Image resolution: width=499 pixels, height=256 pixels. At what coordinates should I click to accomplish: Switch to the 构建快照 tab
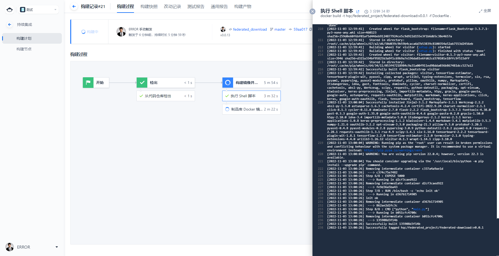pos(149,6)
